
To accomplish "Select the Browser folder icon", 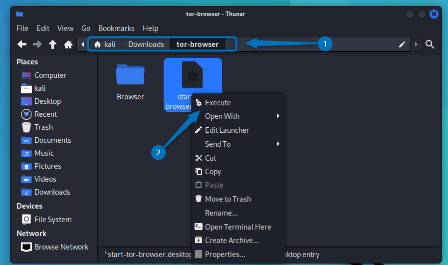I will pyautogui.click(x=130, y=75).
